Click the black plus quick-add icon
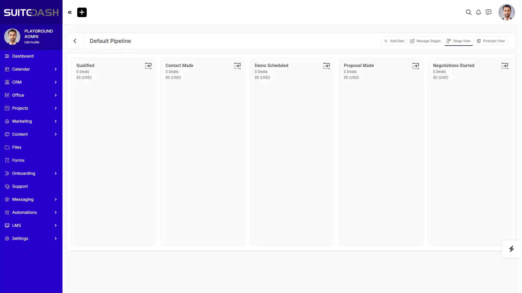The height and width of the screenshot is (293, 522). point(82,12)
